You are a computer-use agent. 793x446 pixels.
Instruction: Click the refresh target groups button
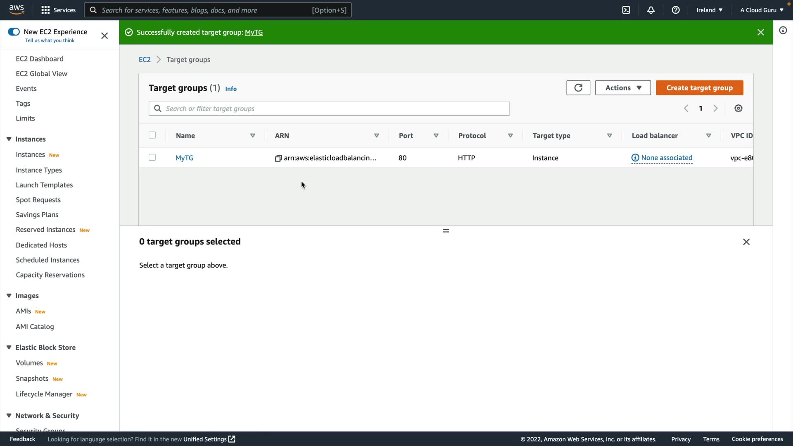(578, 88)
